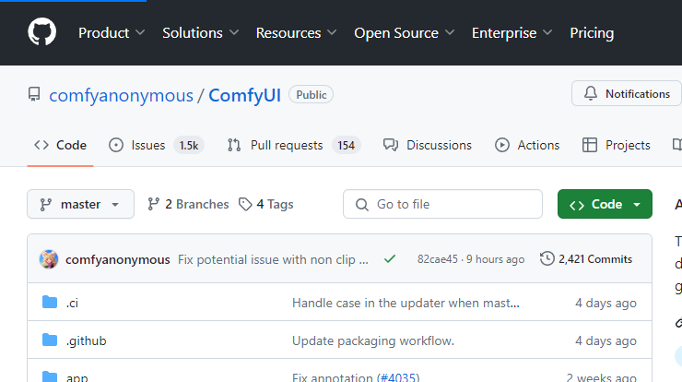Click the repository icon beside comfyanonymous
Screen dimensions: 682x382
[x=34, y=94]
